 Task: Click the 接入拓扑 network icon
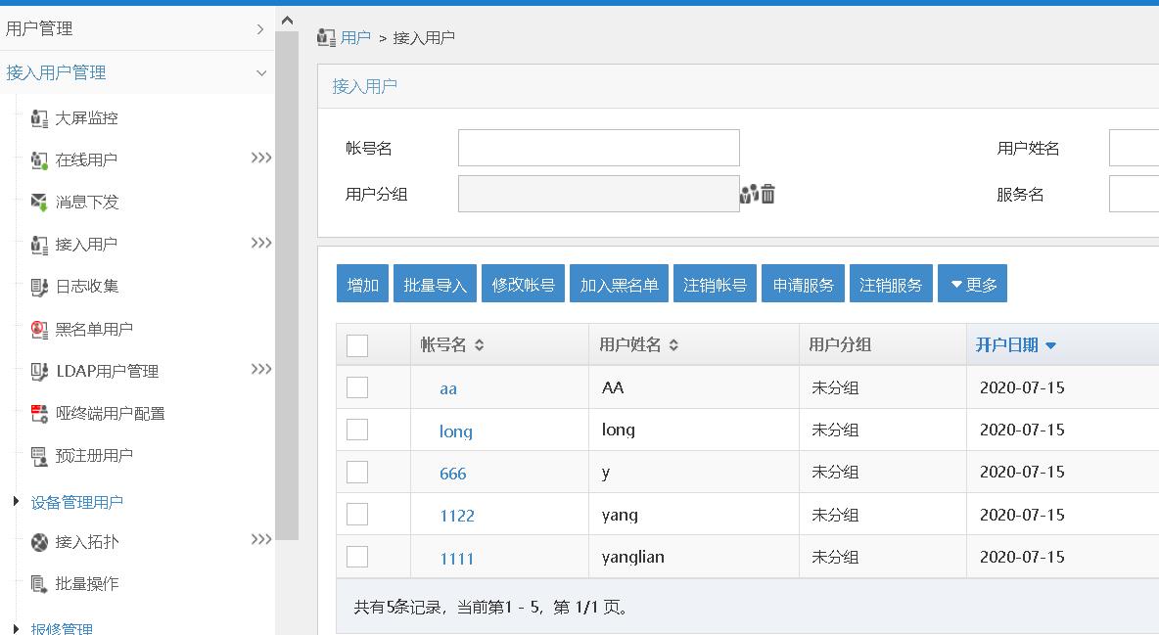coord(39,542)
